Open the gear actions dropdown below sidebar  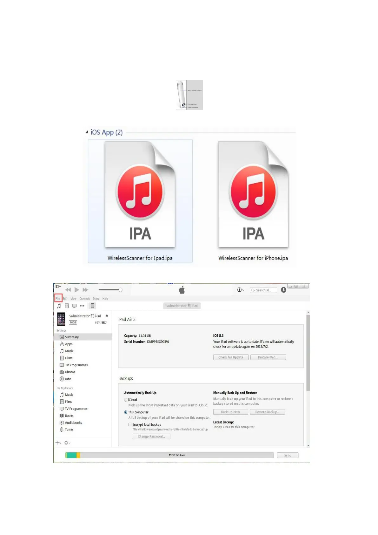67,443
